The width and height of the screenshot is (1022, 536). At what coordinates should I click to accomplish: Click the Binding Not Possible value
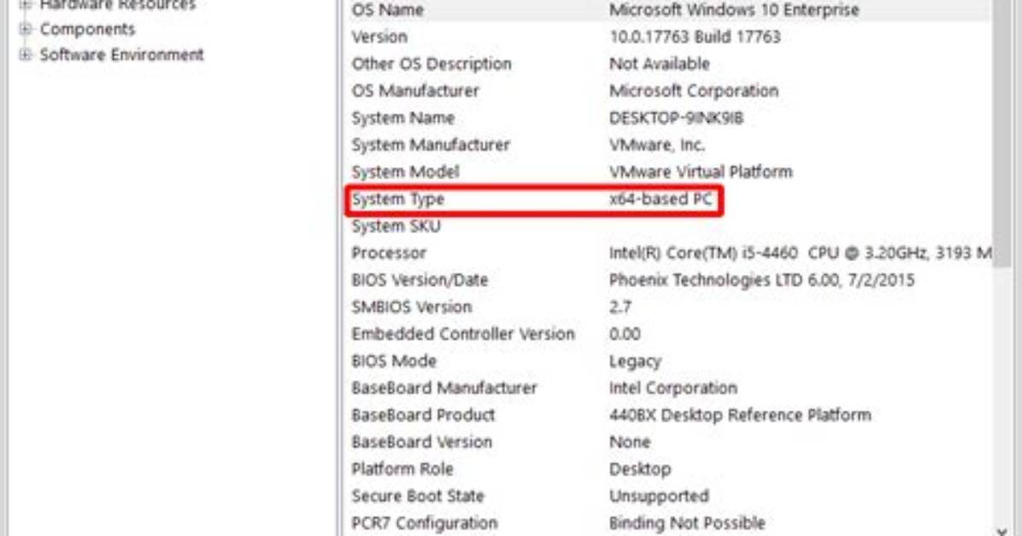[687, 523]
